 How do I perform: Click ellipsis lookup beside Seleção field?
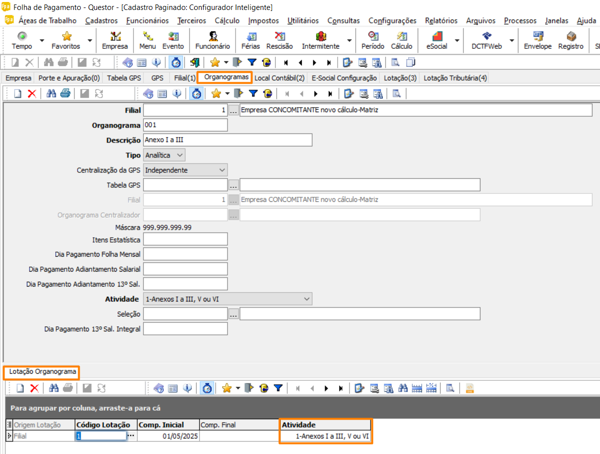point(234,314)
